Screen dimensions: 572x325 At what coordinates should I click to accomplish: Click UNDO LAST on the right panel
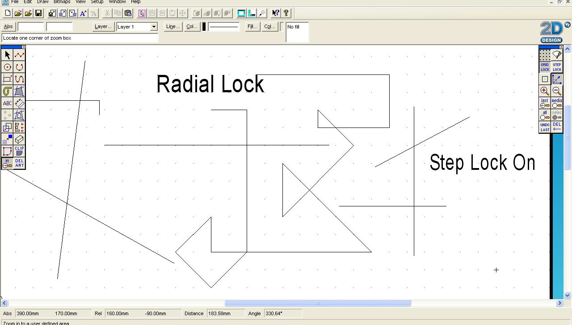(545, 127)
